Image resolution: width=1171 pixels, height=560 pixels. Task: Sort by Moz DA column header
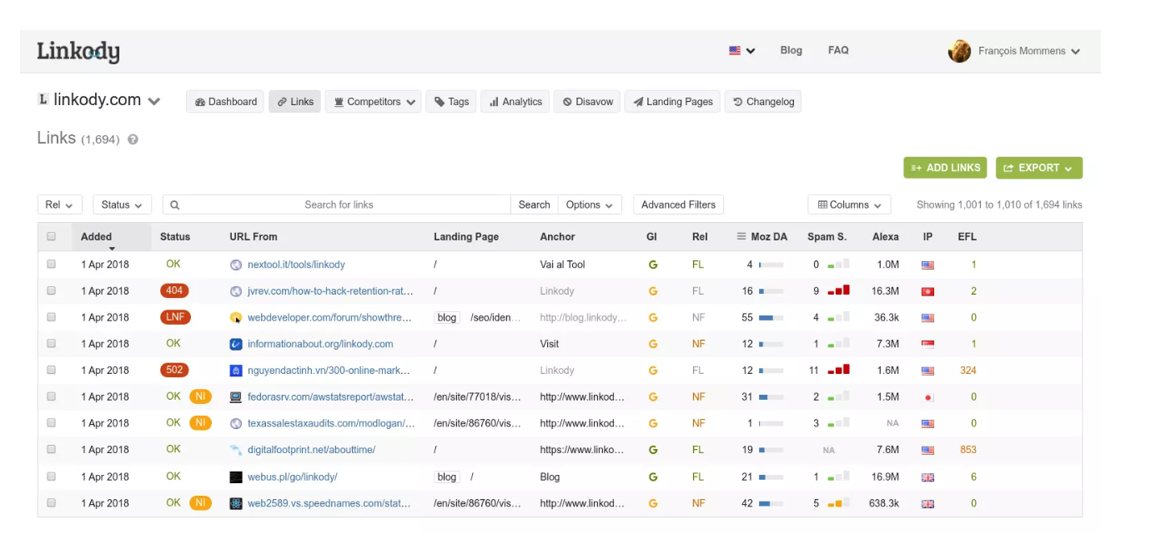tap(762, 237)
